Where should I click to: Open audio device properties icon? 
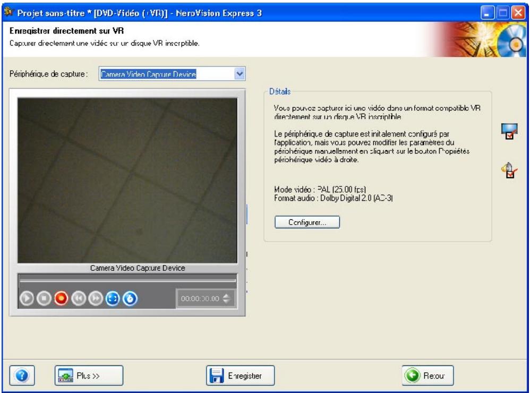click(x=509, y=170)
